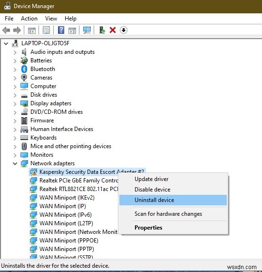Click the Audio inputs and outputs speaker icon
Image resolution: width=262 pixels, height=272 pixels.
[24, 52]
